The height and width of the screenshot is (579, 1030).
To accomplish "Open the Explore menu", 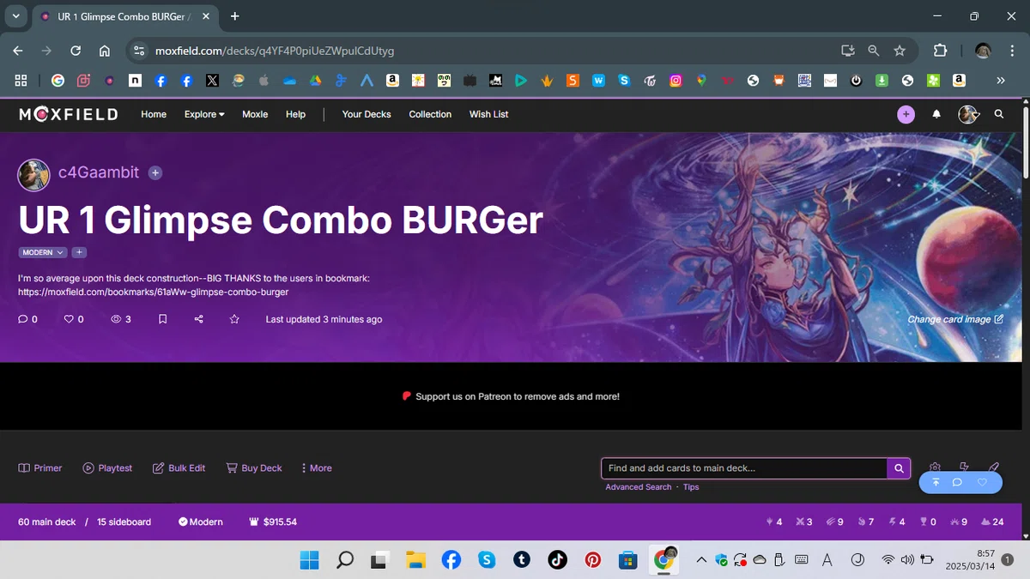I will click(x=204, y=114).
